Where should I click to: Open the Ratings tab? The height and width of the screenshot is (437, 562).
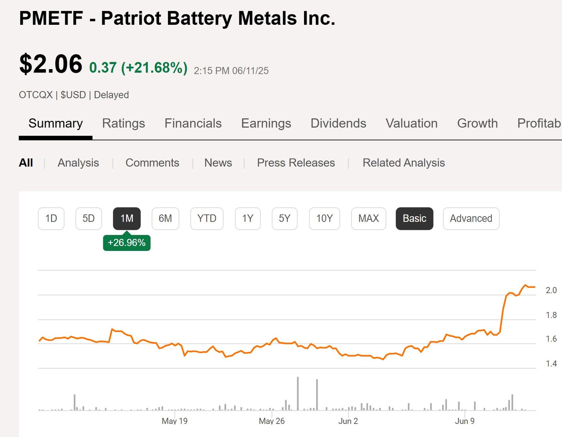123,123
